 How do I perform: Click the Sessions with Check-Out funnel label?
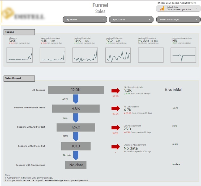point(32,146)
